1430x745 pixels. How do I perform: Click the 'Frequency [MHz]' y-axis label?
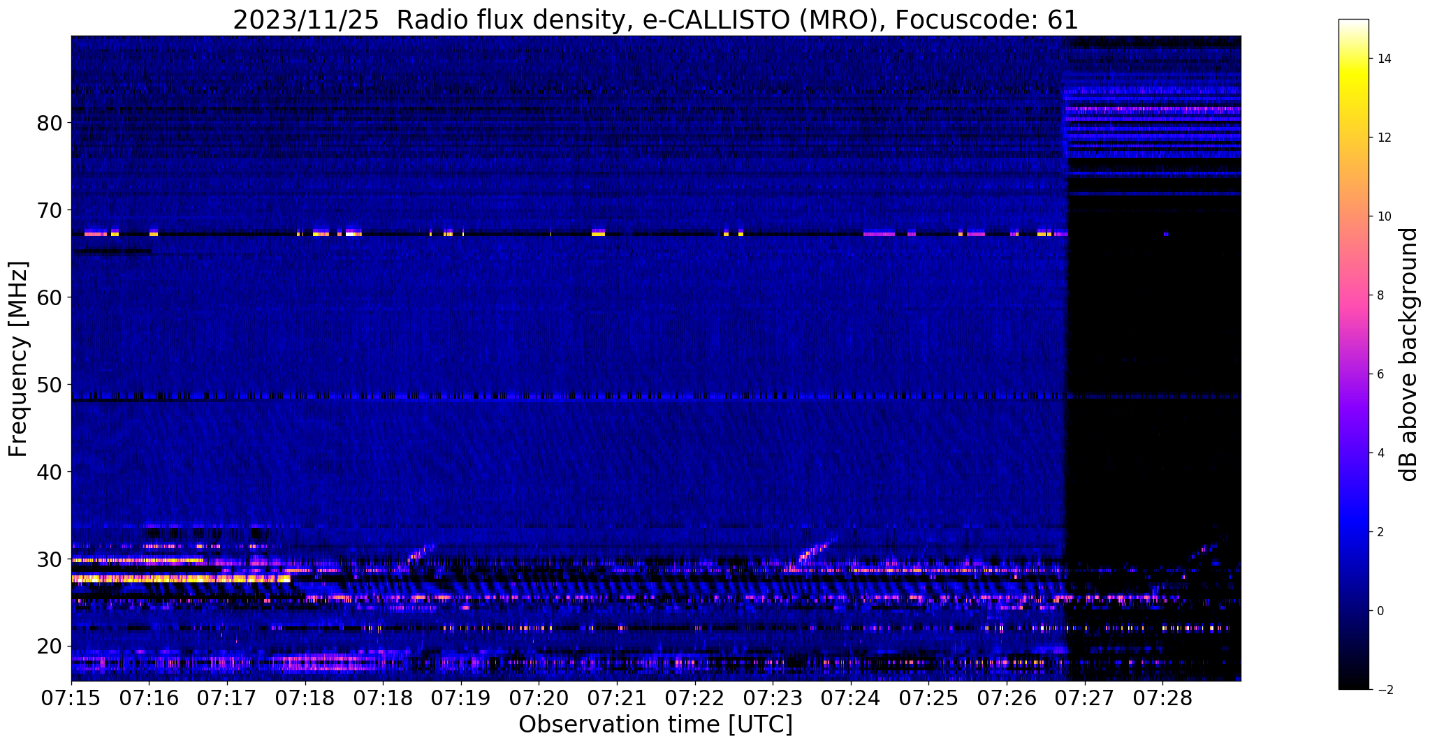(x=19, y=358)
